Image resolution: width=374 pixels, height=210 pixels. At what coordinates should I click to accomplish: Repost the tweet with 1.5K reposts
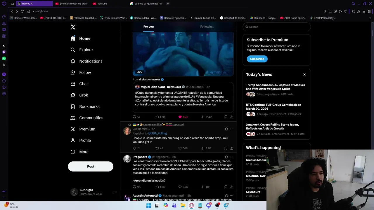point(157,117)
